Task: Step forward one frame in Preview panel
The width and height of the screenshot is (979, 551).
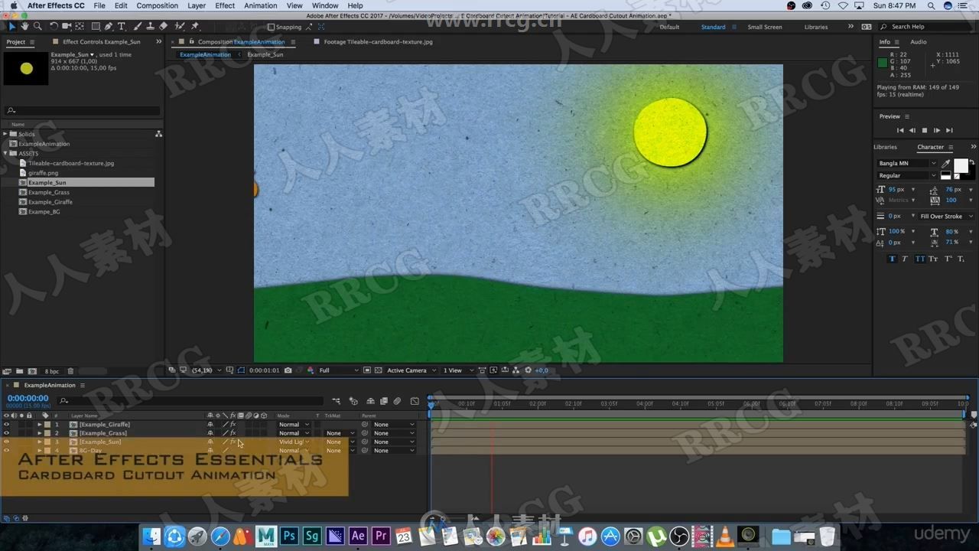Action: pos(937,130)
